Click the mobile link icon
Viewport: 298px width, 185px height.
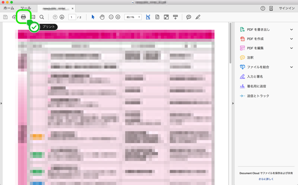pyautogui.click(x=271, y=8)
